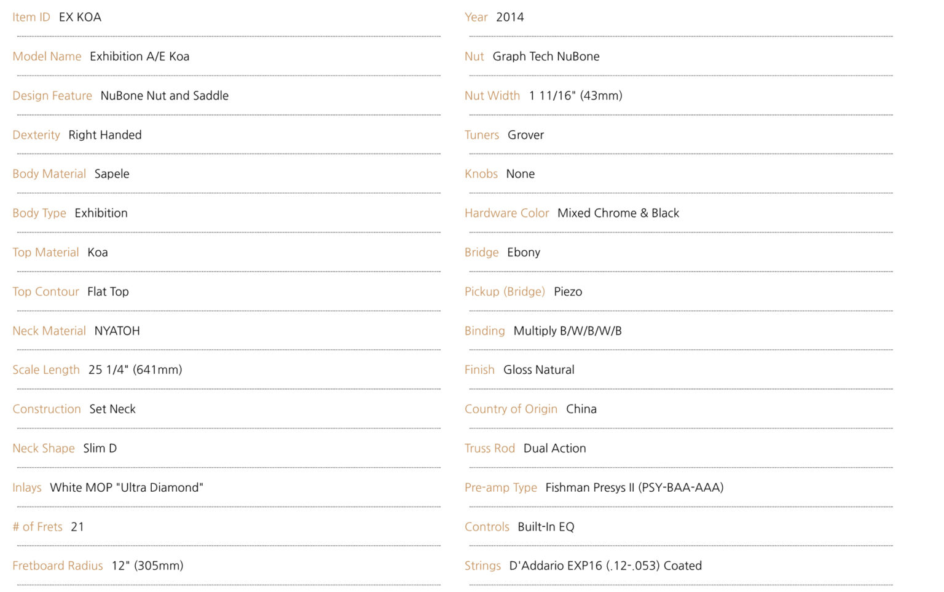Click the Design Feature label

click(x=52, y=96)
